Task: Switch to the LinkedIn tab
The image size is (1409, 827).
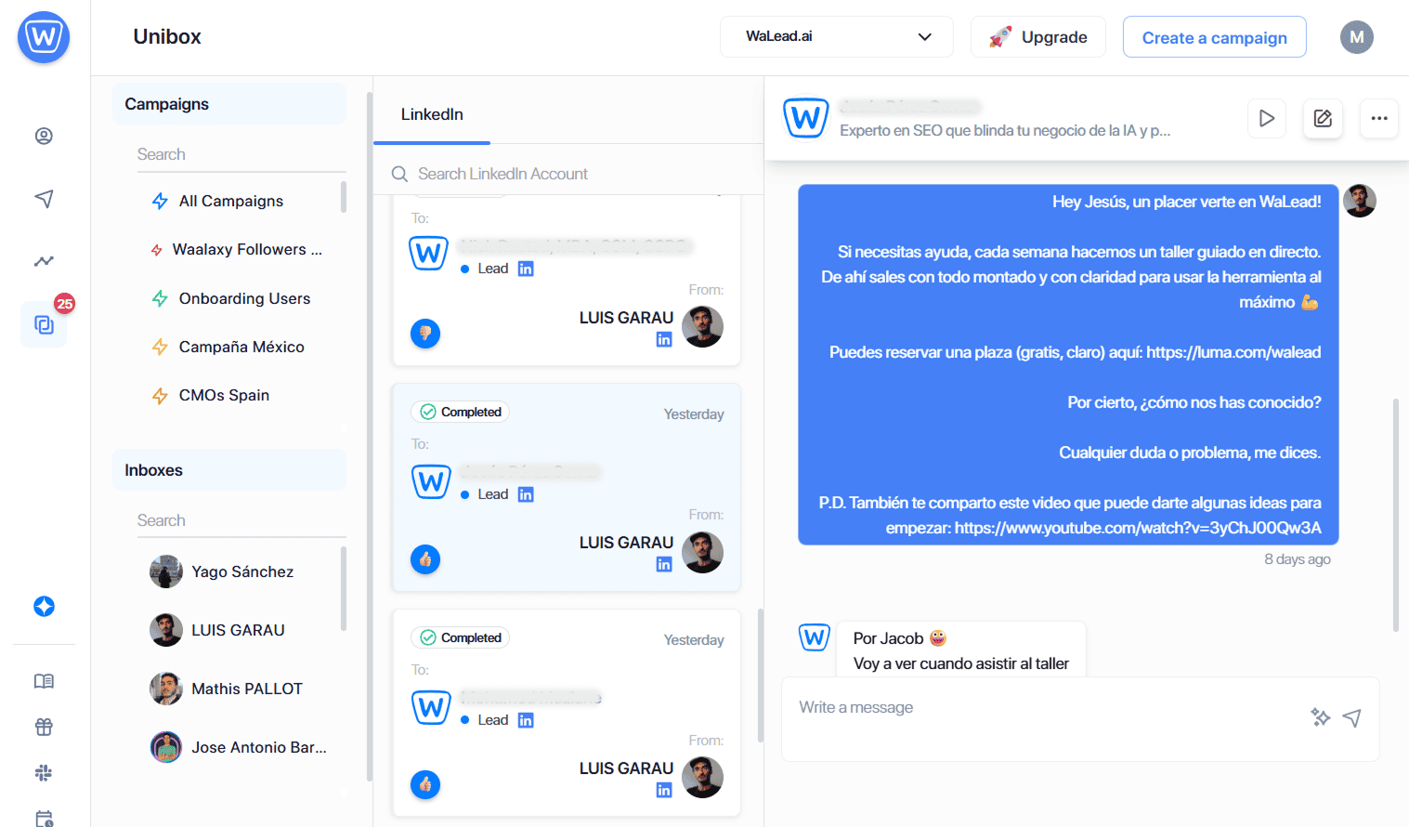Action: (432, 114)
